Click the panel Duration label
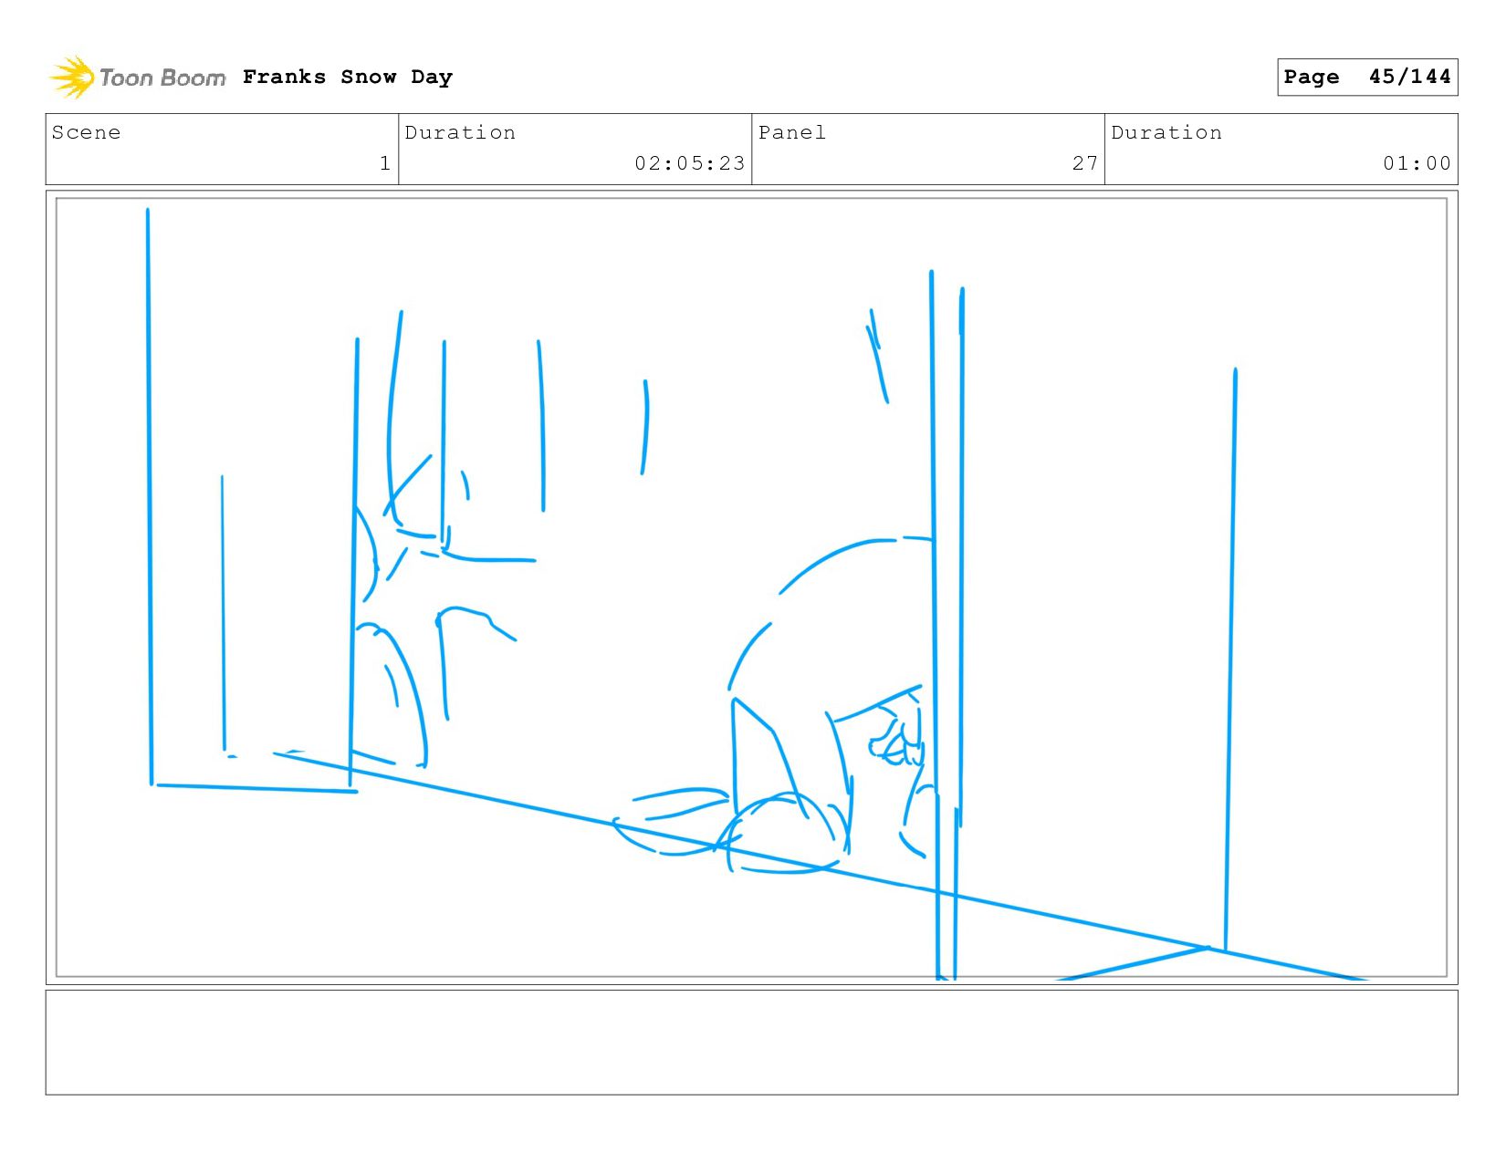 tap(1166, 132)
